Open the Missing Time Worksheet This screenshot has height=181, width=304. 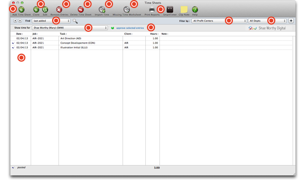coord(126,9)
